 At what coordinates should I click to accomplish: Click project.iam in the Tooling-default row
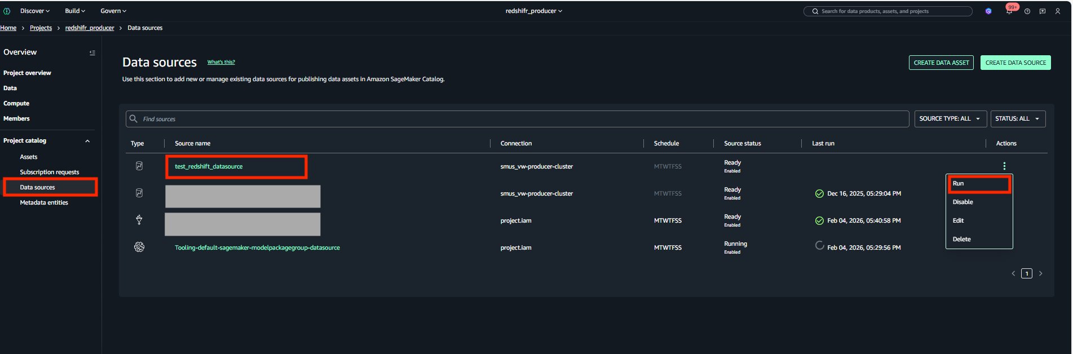tap(515, 247)
